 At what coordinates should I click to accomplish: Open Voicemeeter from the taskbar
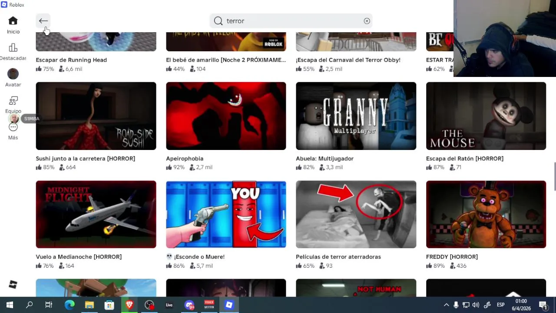tap(209, 305)
